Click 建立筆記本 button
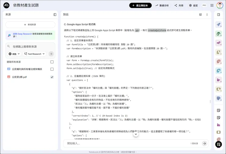This screenshot has width=226, height=154. click(140, 5)
